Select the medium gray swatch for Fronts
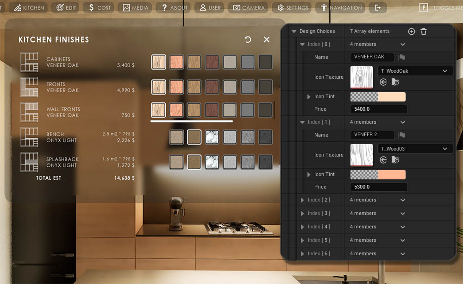 tap(247, 87)
